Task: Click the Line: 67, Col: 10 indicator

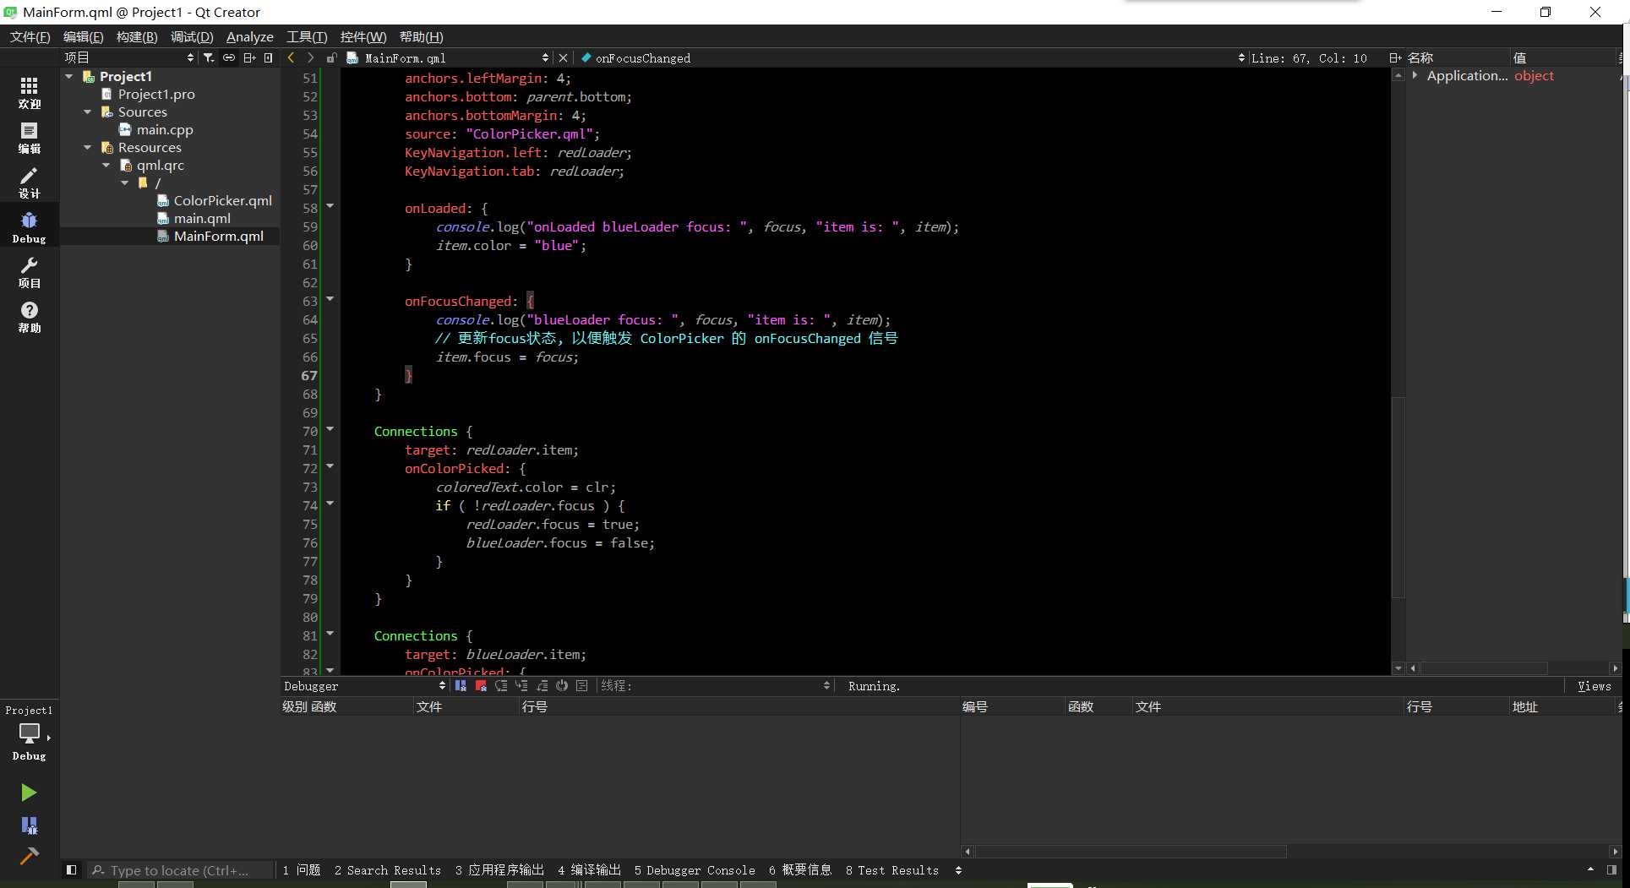Action: 1309,57
